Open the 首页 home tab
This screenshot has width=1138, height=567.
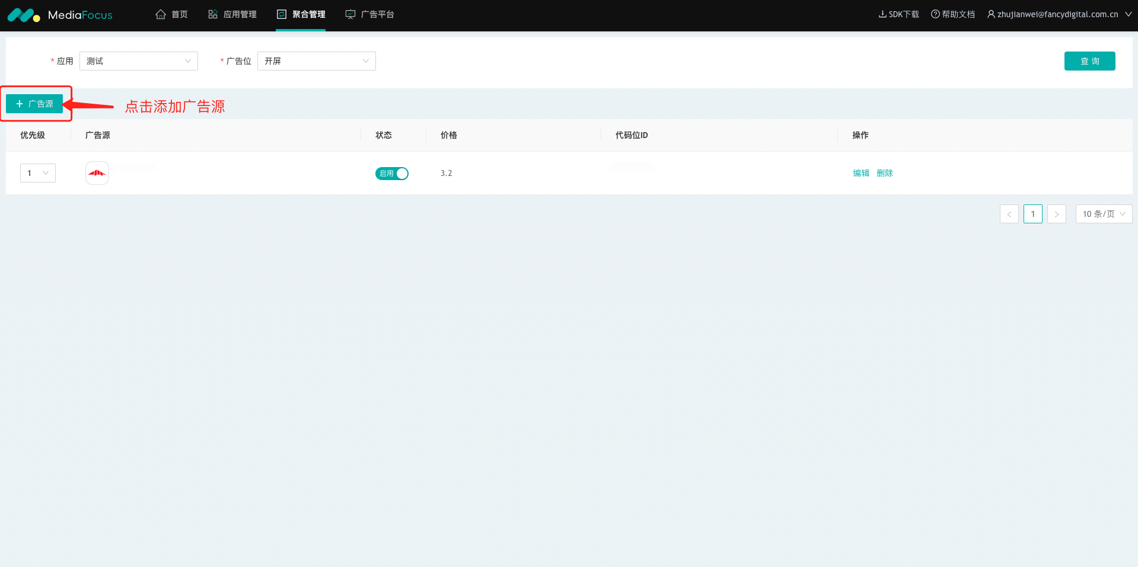pyautogui.click(x=171, y=14)
